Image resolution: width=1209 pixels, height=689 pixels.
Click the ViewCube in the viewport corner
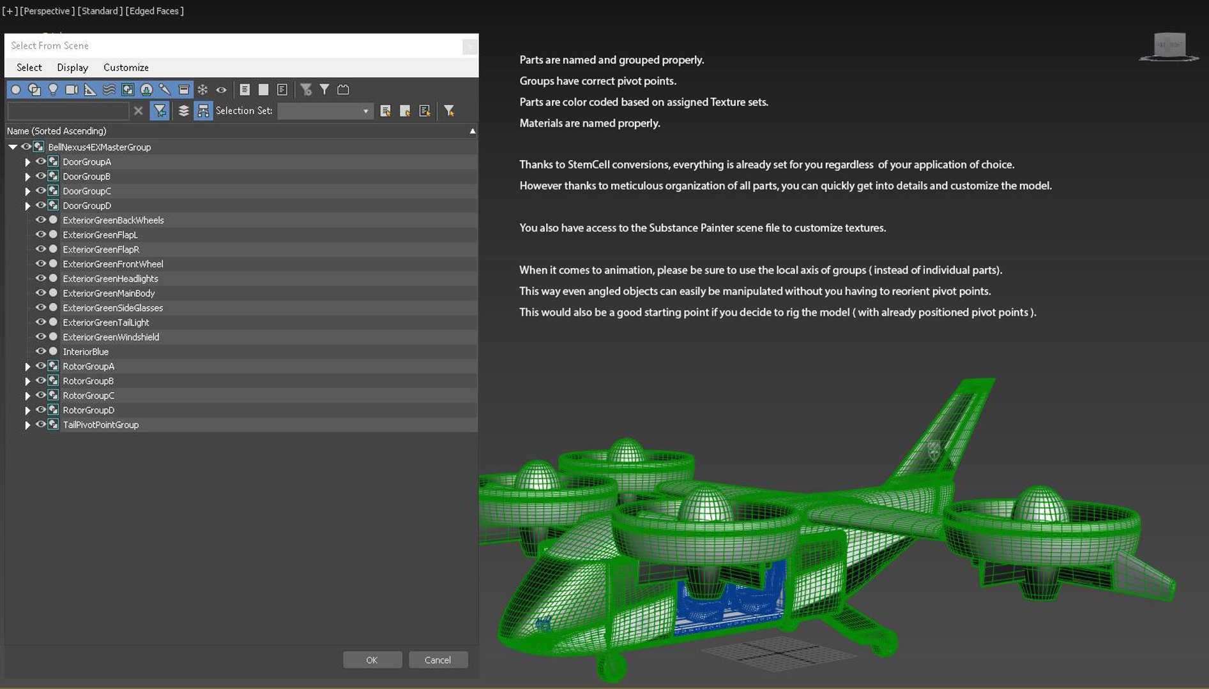click(x=1169, y=48)
